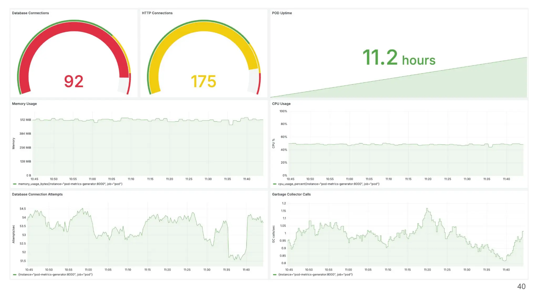Open the POD Uptime panel title
Image resolution: width=538 pixels, height=303 pixels.
(x=282, y=13)
